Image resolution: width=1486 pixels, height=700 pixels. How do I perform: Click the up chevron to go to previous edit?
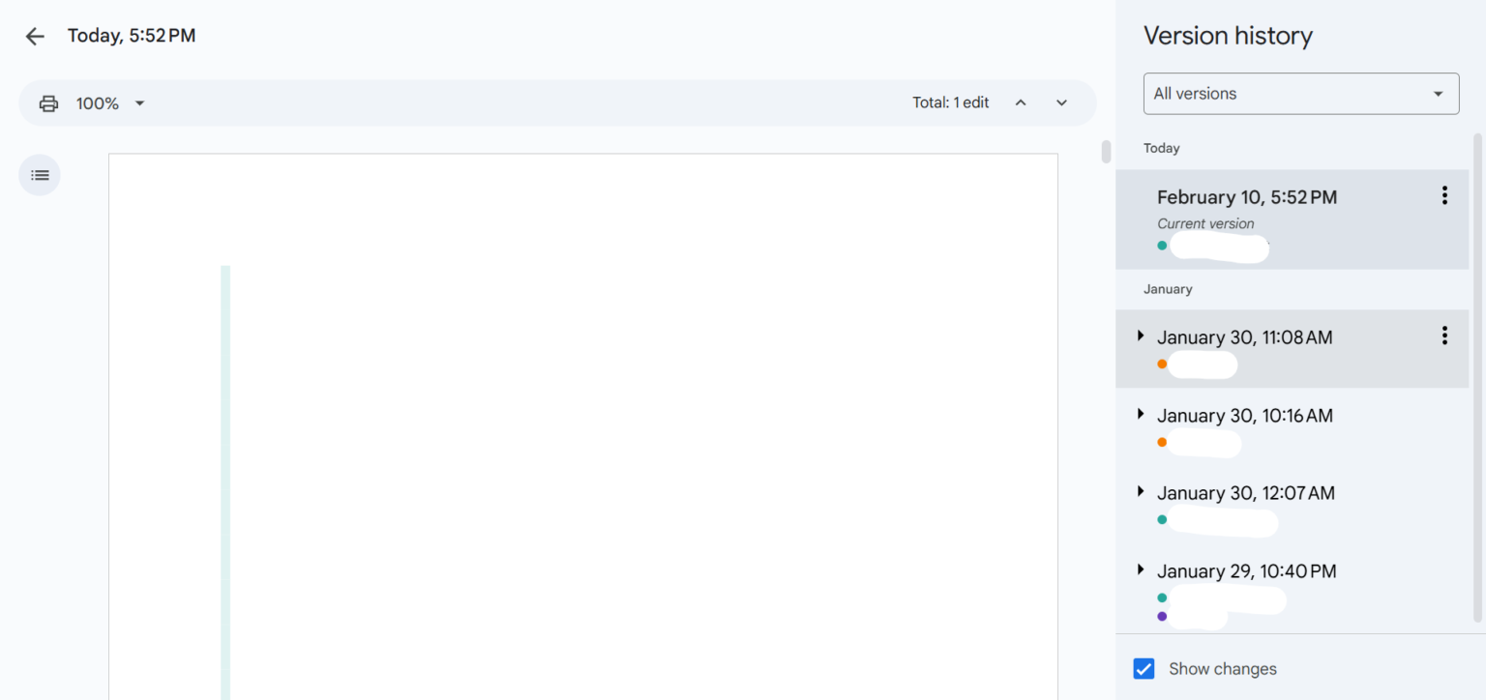pos(1021,102)
